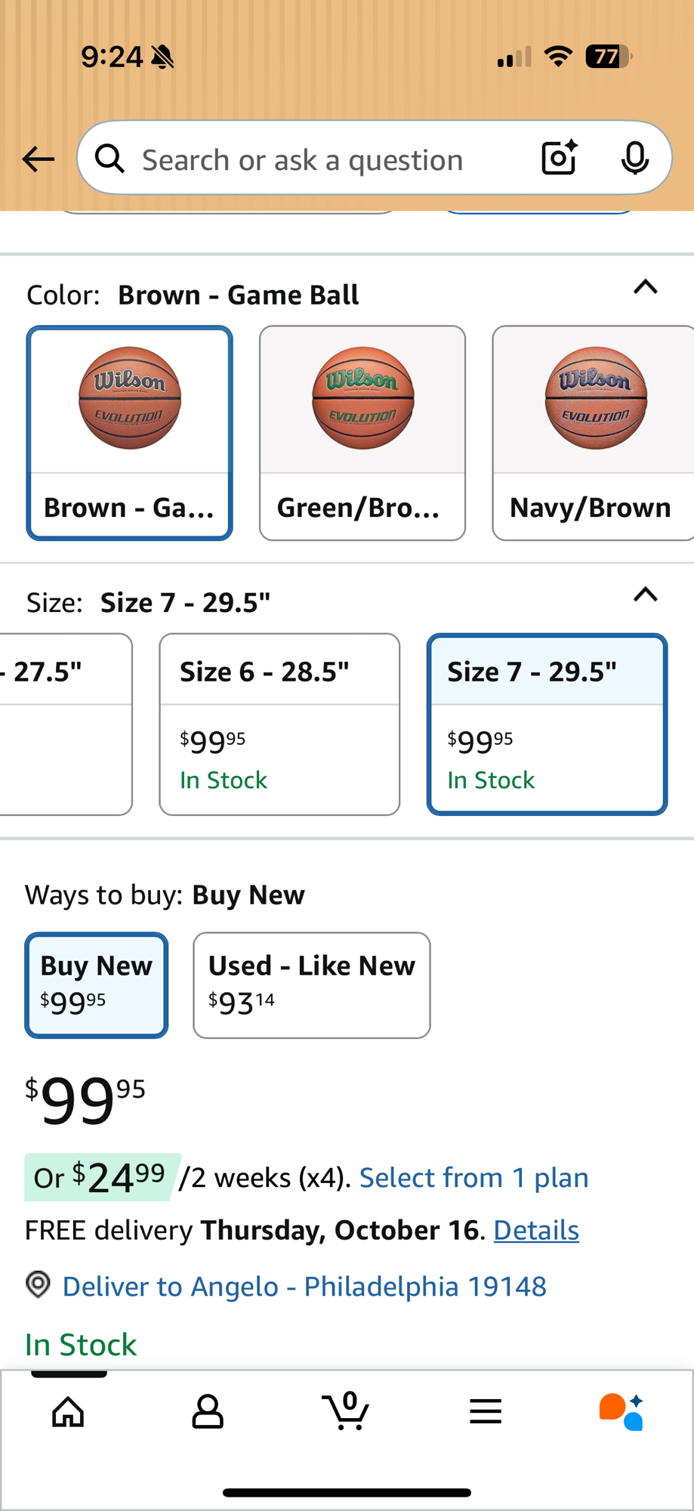Collapse the Color section chevron
The height and width of the screenshot is (1511, 694).
pos(645,288)
